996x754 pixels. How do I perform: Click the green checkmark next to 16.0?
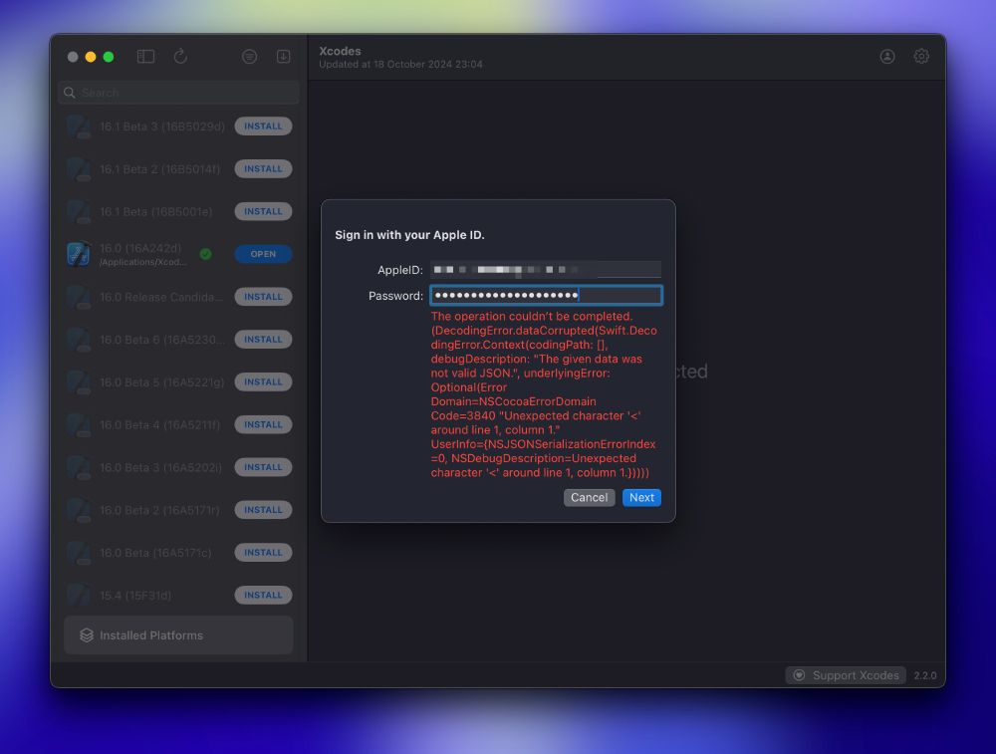point(206,254)
